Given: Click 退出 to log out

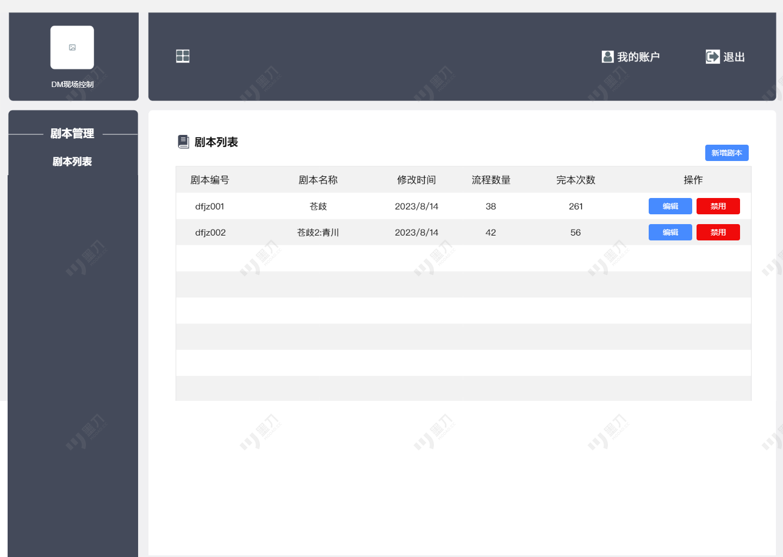Looking at the screenshot, I should 734,57.
